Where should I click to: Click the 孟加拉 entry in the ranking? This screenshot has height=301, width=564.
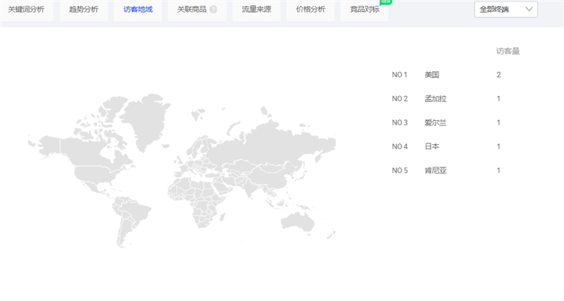[435, 99]
